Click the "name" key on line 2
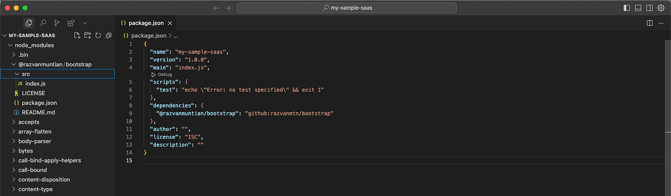671x196 pixels. point(159,52)
